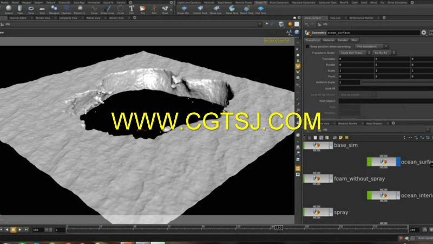The height and width of the screenshot is (244, 433).
Task: Select the L-System shelf tool
Action: pos(66,9)
